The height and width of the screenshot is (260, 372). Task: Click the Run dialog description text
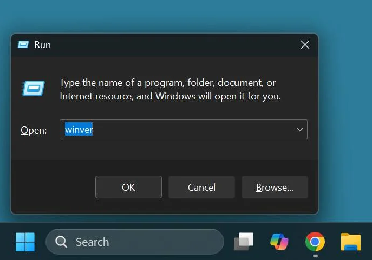point(170,90)
